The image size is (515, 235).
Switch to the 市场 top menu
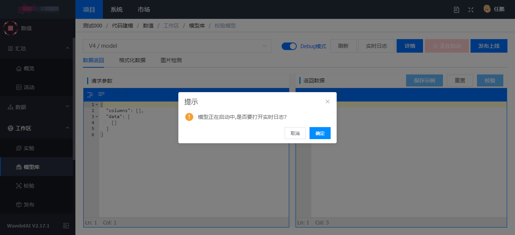click(x=144, y=9)
